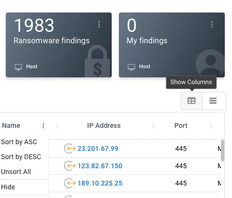This screenshot has height=198, width=232.
Task: Click connection icon beside 189.10.225.25
Action: pyautogui.click(x=70, y=183)
